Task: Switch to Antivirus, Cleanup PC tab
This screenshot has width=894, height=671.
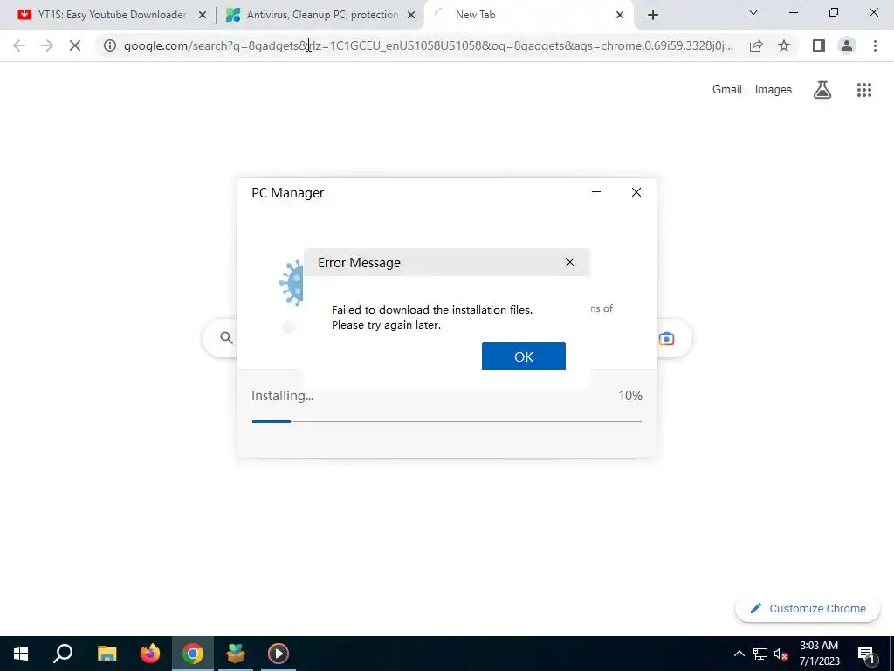Action: (320, 15)
